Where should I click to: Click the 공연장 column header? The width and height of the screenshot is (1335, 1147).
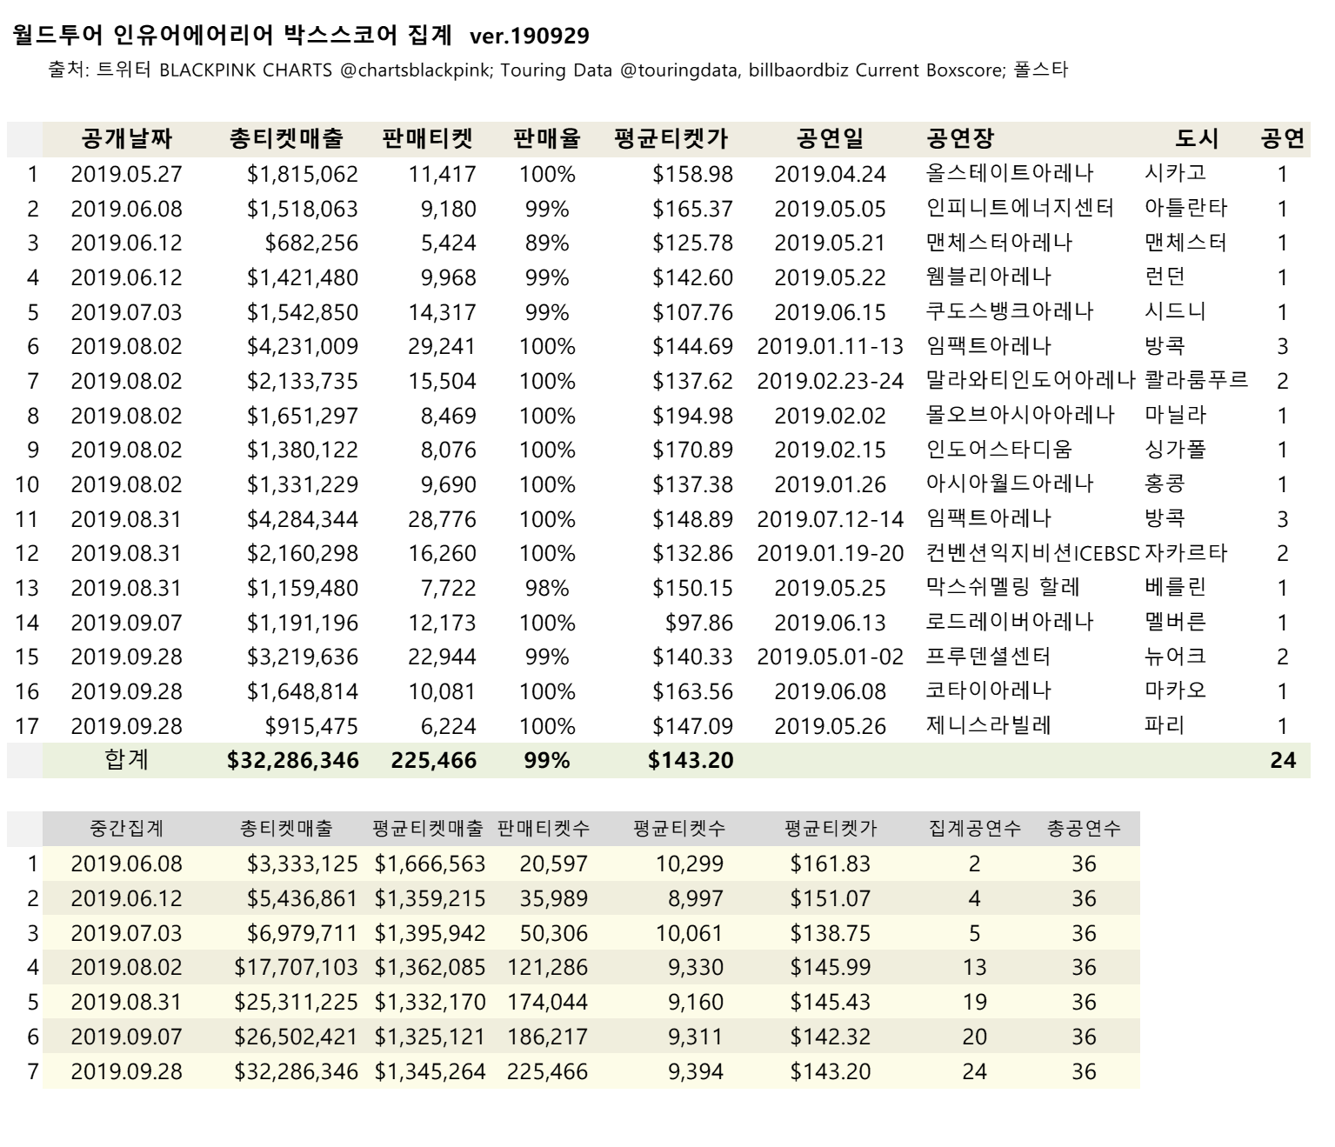(960, 138)
